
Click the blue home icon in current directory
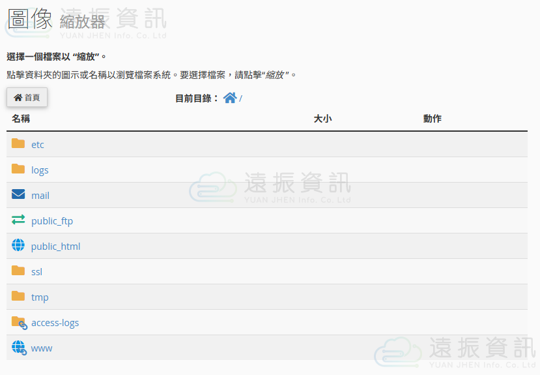tap(230, 98)
